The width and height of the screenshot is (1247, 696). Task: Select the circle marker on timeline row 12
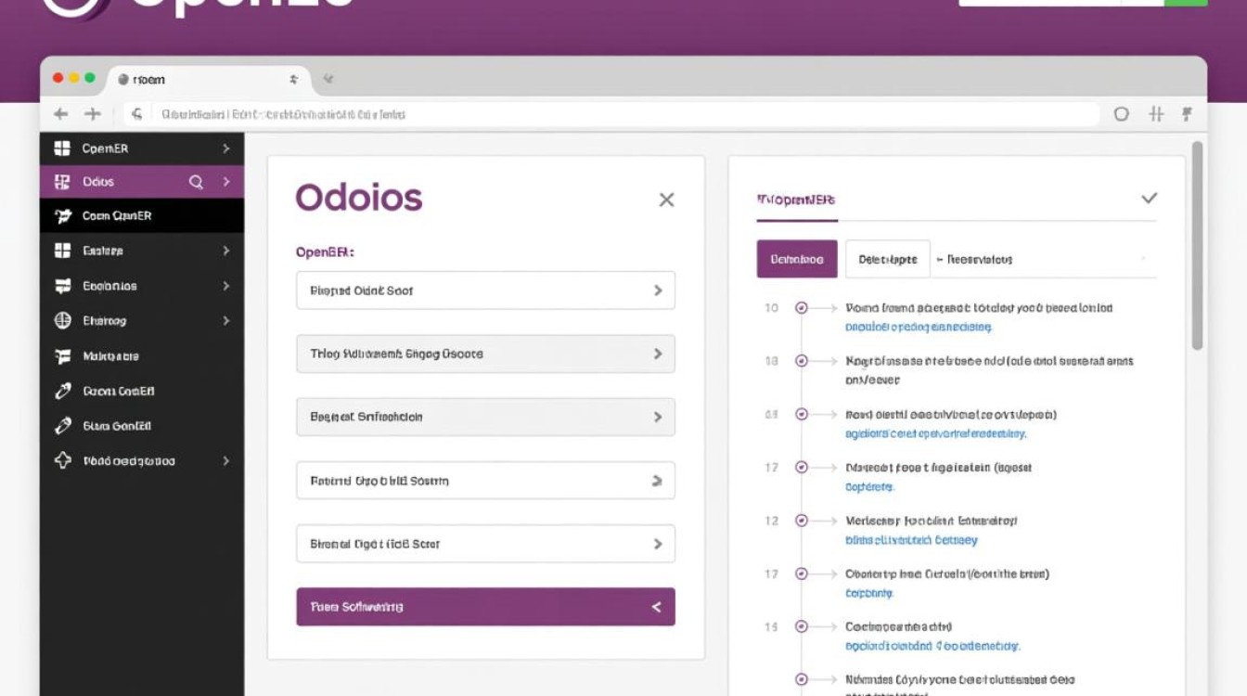click(802, 521)
